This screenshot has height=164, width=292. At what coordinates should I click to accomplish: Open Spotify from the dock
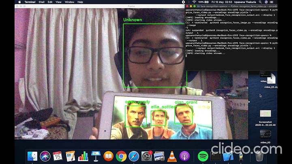tap(203, 156)
